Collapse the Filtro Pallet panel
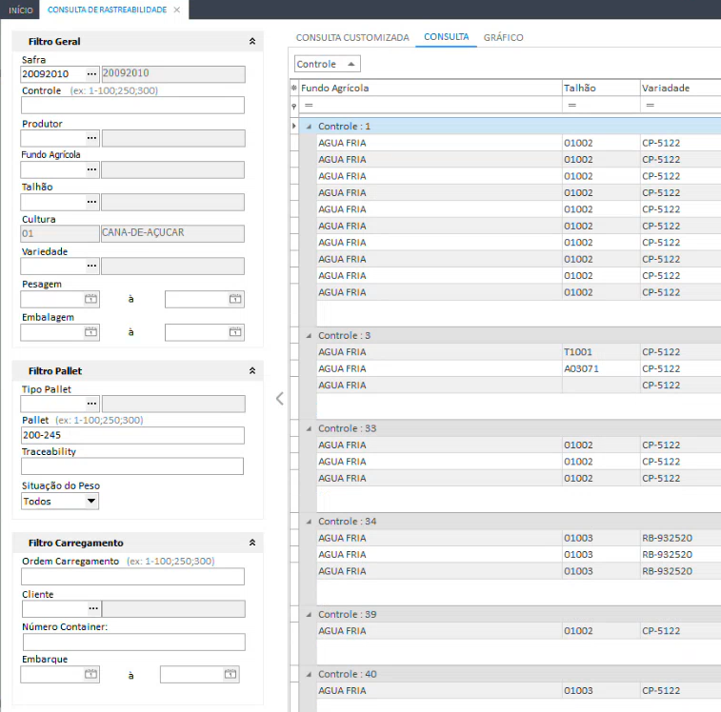Screen dimensions: 721x712 point(251,370)
